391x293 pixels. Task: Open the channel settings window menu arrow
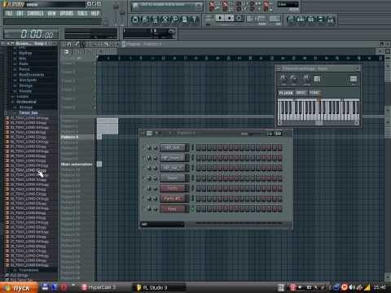[x=279, y=68]
